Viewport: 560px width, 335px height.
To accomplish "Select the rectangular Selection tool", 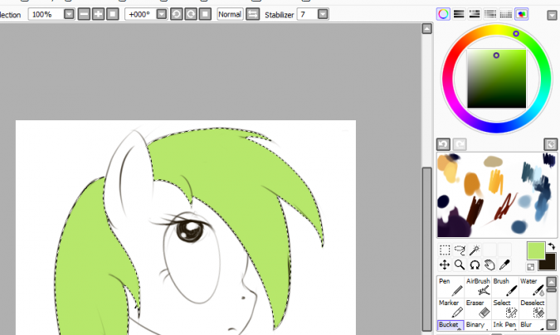I will [445, 250].
